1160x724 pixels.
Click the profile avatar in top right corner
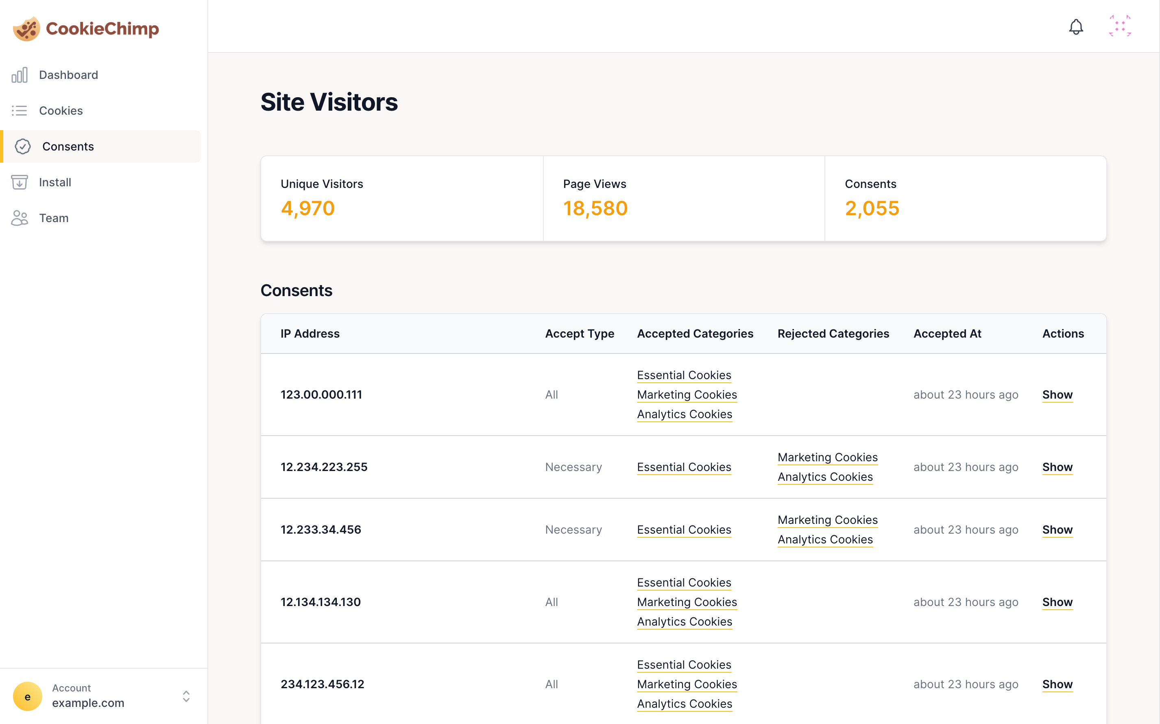point(1120,26)
